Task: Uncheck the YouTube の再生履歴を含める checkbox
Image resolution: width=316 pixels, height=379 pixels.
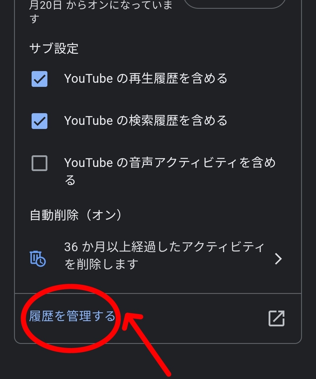Action: tap(39, 79)
